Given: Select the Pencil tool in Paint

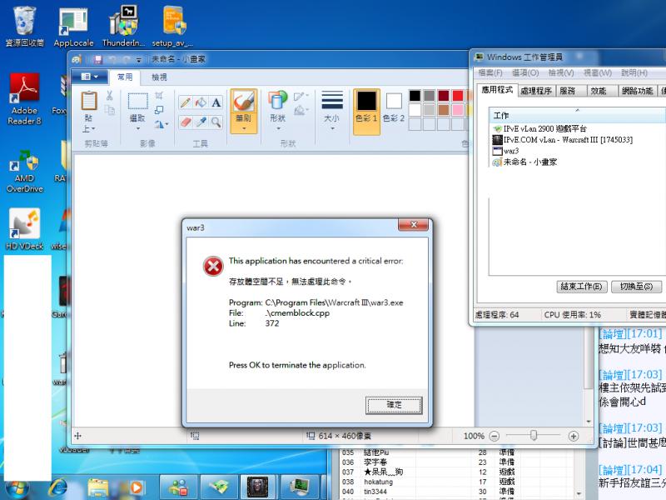Looking at the screenshot, I should click(x=185, y=102).
